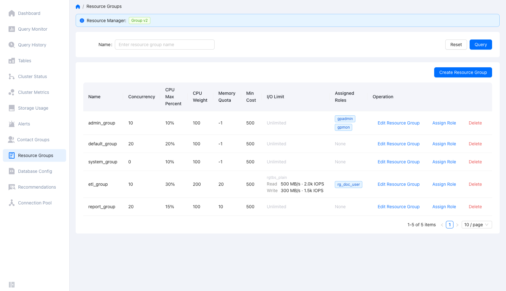Click the Cluster Status branch icon
506x291 pixels.
(12, 76)
